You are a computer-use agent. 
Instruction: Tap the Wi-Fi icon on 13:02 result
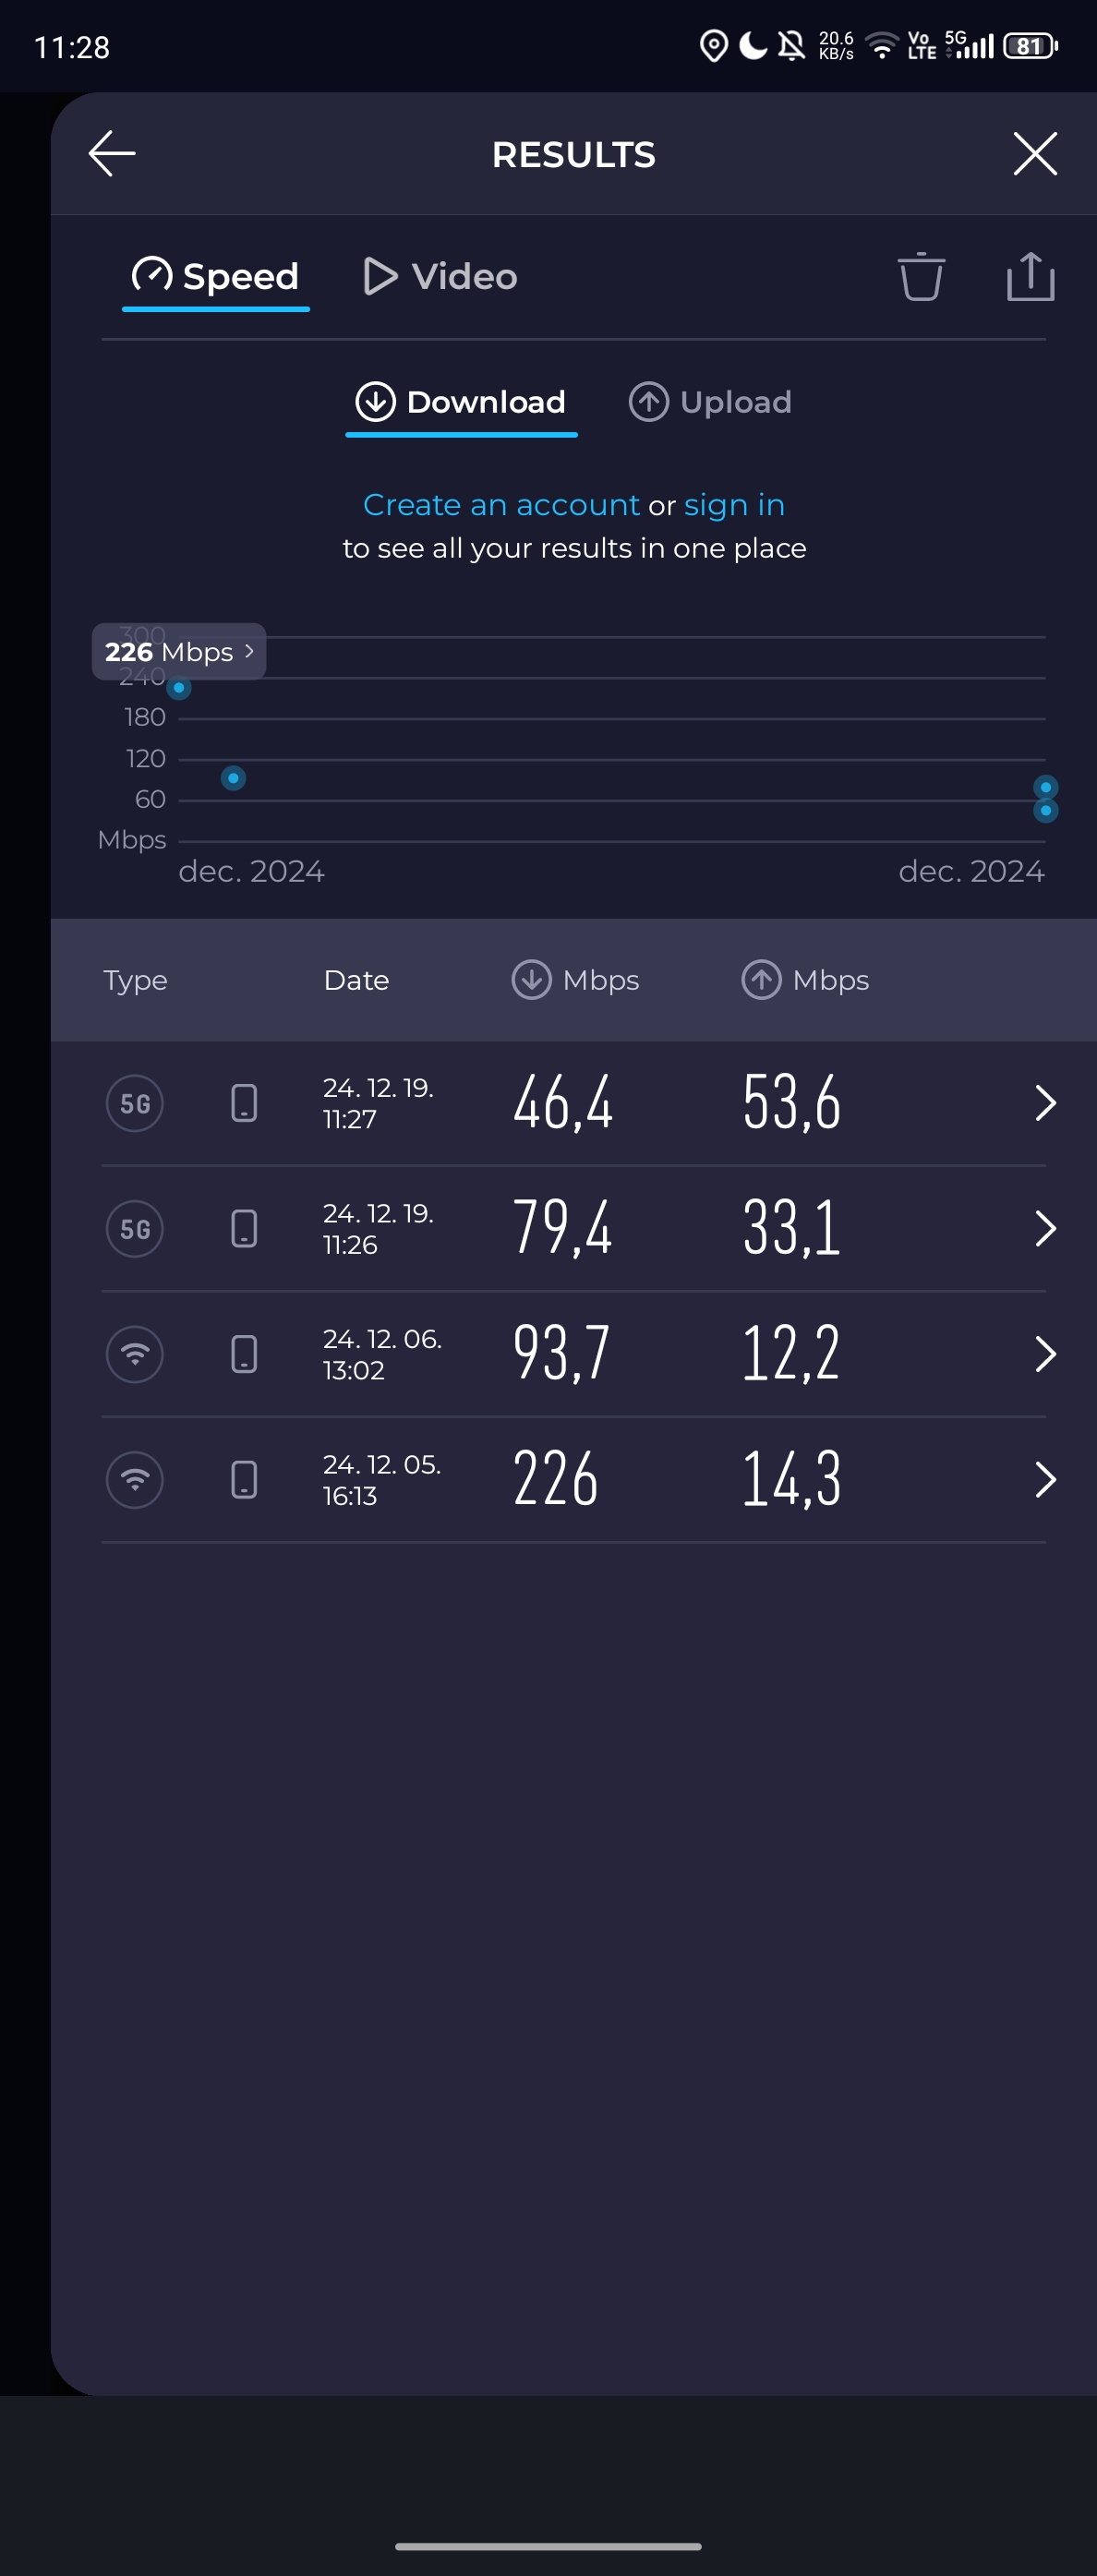[x=135, y=1354]
